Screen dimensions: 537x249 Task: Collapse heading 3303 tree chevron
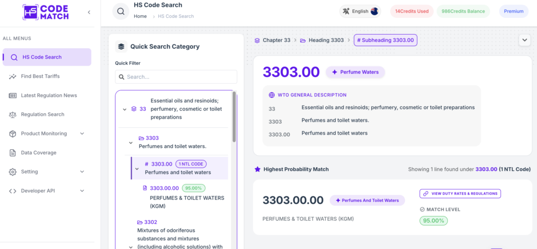pyautogui.click(x=131, y=143)
